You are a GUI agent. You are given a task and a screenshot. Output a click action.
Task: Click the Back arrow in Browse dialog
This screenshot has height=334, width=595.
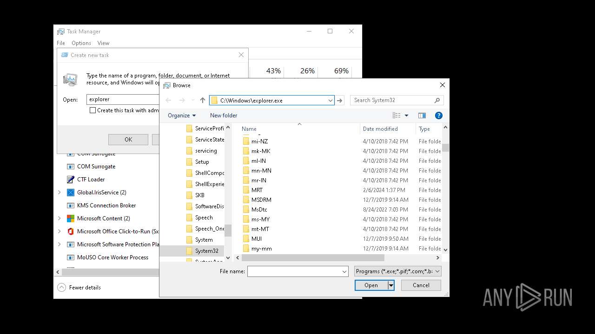coord(168,100)
